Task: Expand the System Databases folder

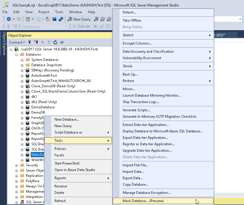Action: coord(22,60)
